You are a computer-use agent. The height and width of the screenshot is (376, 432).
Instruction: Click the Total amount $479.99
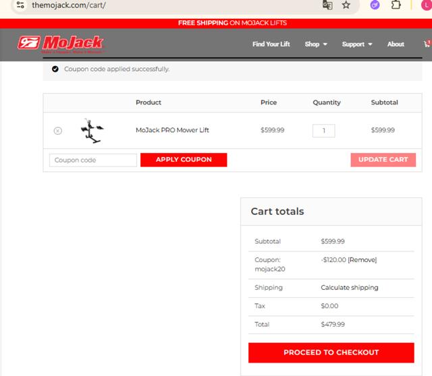[333, 325]
